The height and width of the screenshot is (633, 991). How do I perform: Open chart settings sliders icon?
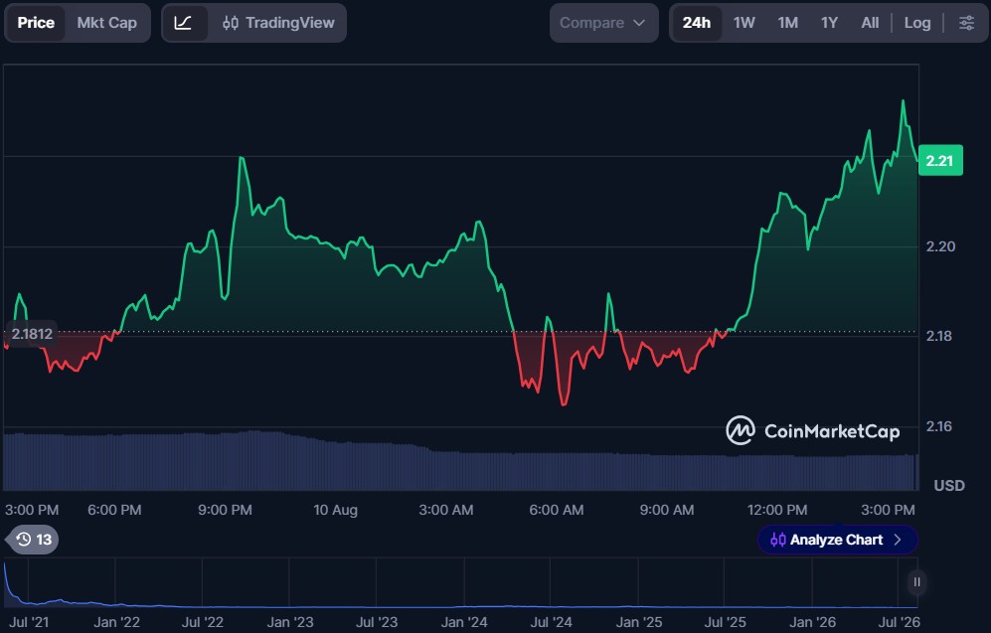coord(966,23)
